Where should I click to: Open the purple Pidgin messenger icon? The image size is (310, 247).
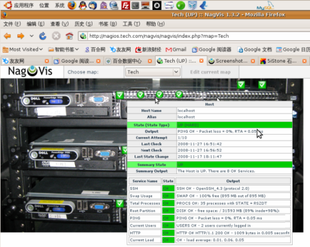pyautogui.click(x=104, y=6)
